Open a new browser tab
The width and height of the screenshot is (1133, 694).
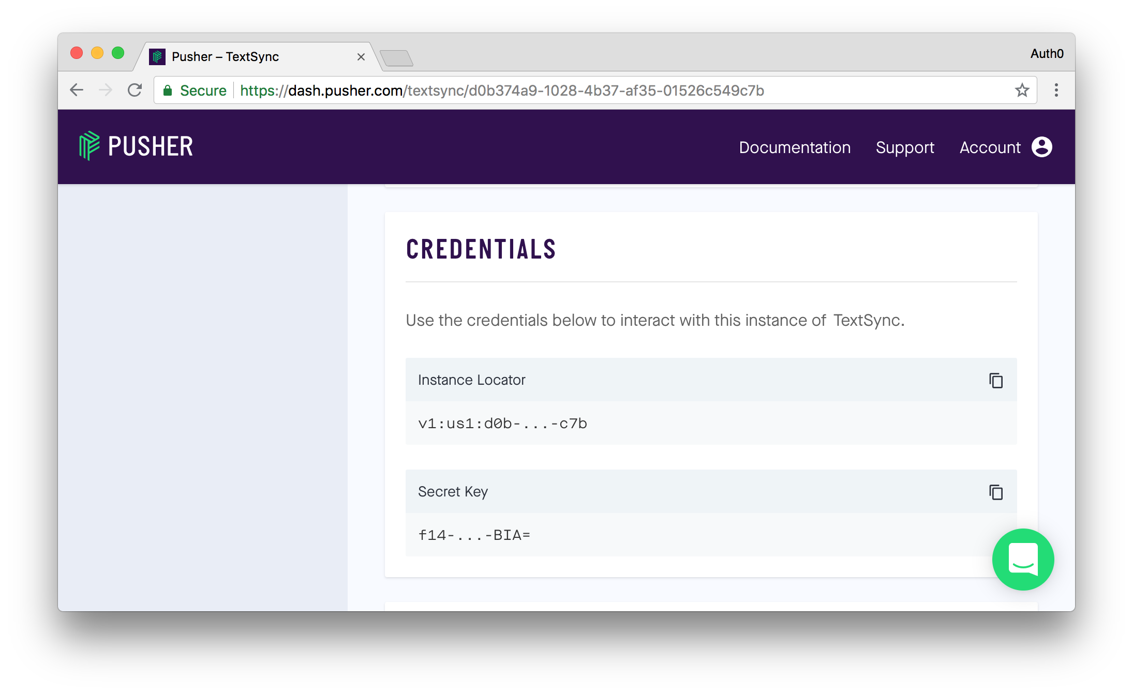(396, 58)
